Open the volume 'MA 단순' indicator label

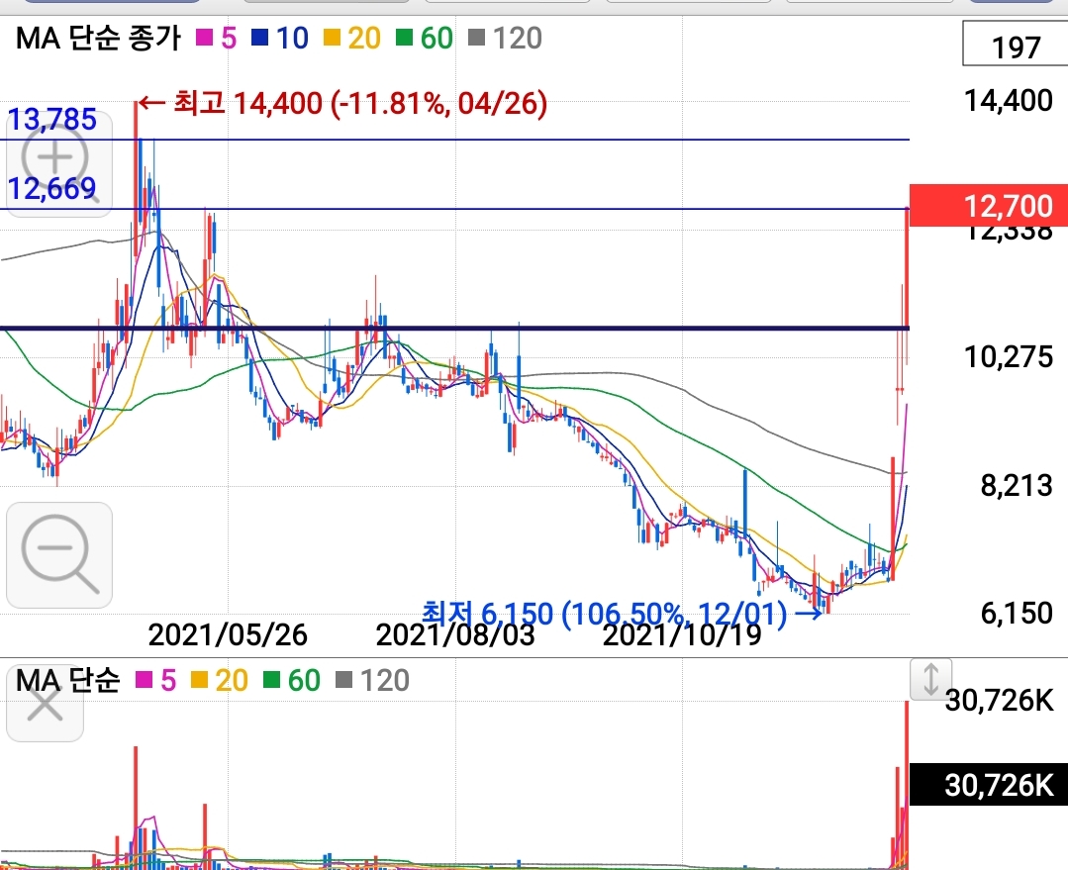pos(67,681)
